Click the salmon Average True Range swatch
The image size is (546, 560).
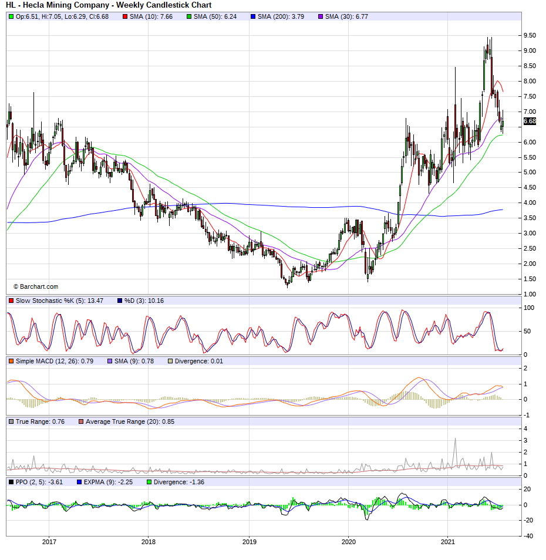(x=81, y=421)
